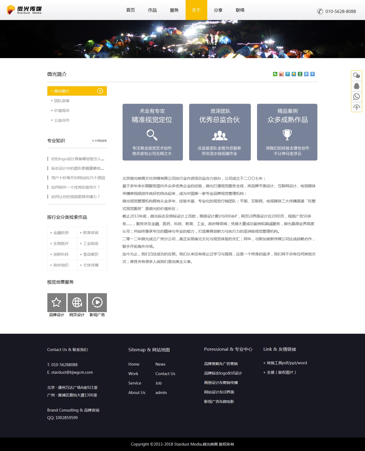
Task: Click phone contact icon in floating sidebar
Action: pos(357,97)
